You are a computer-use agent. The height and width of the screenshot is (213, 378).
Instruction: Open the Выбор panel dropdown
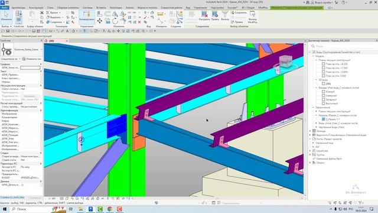coord(6,26)
